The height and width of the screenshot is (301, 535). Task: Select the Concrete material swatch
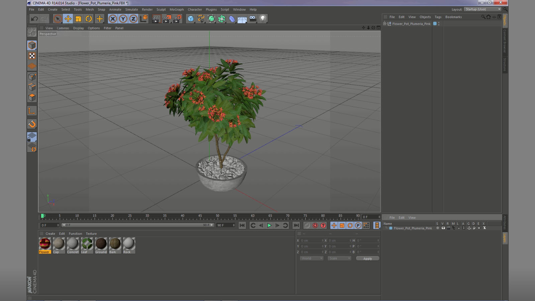[x=73, y=245]
